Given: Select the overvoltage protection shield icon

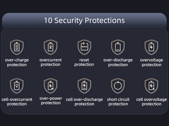Looking at the screenshot, I should 152,47.
